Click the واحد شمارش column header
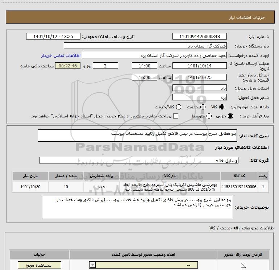Image resolution: width=279 pixels, height=270 pixels. pos(101,176)
